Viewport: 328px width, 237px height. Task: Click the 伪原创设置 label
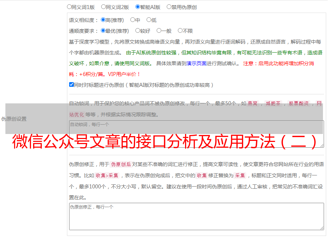pos(14,119)
